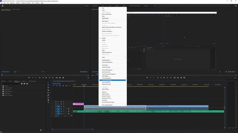The width and height of the screenshot is (238, 133).
Task: Open the Time Interpolation submenu
Action: [113, 78]
